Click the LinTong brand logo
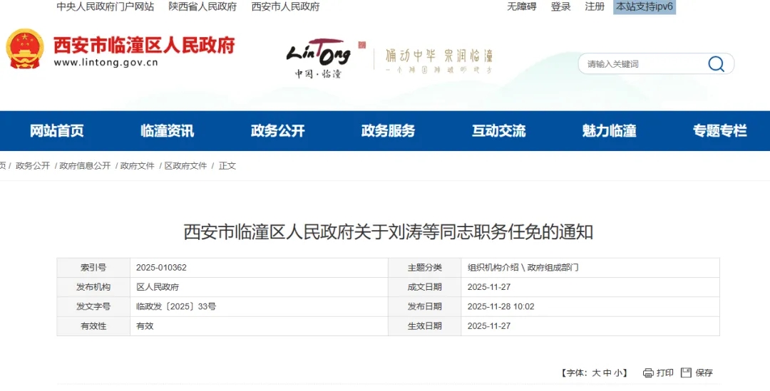Image resolution: width=770 pixels, height=391 pixels. (x=319, y=57)
